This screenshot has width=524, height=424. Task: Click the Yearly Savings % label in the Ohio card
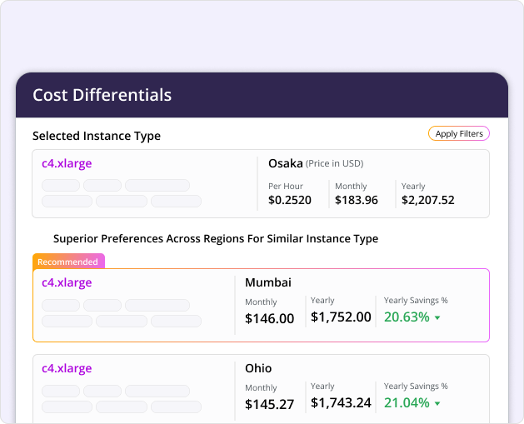[x=416, y=387]
